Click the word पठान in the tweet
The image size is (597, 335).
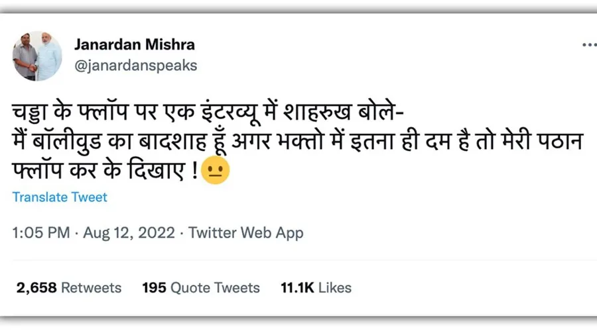coord(559,141)
